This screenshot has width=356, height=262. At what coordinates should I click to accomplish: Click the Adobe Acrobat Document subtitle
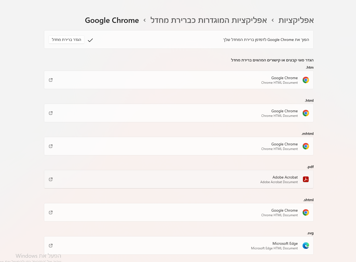click(279, 182)
